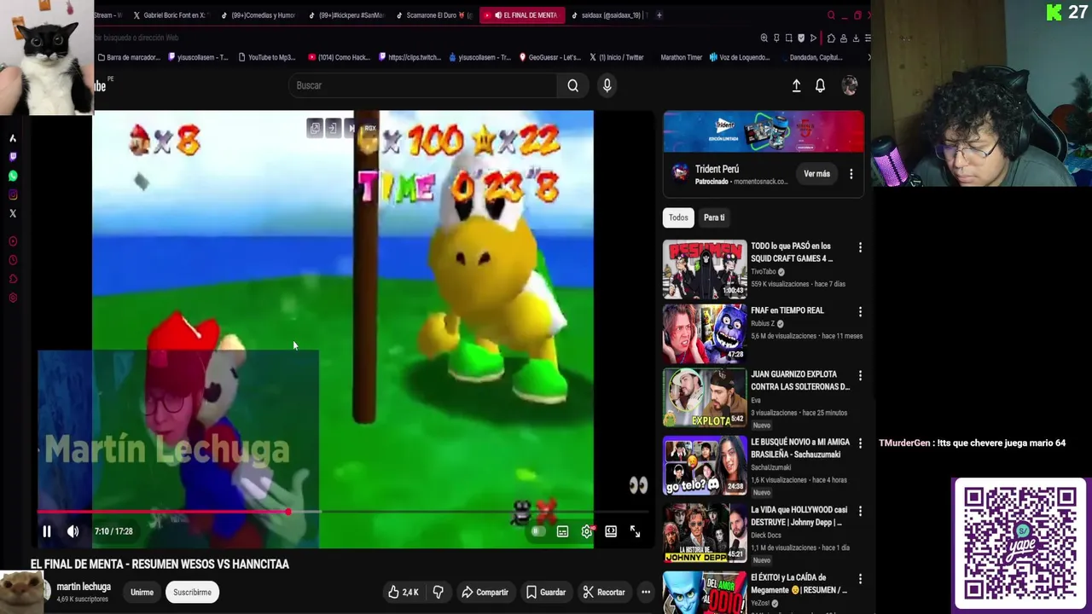Switch to the saidaax TikTok tab

pyautogui.click(x=609, y=15)
